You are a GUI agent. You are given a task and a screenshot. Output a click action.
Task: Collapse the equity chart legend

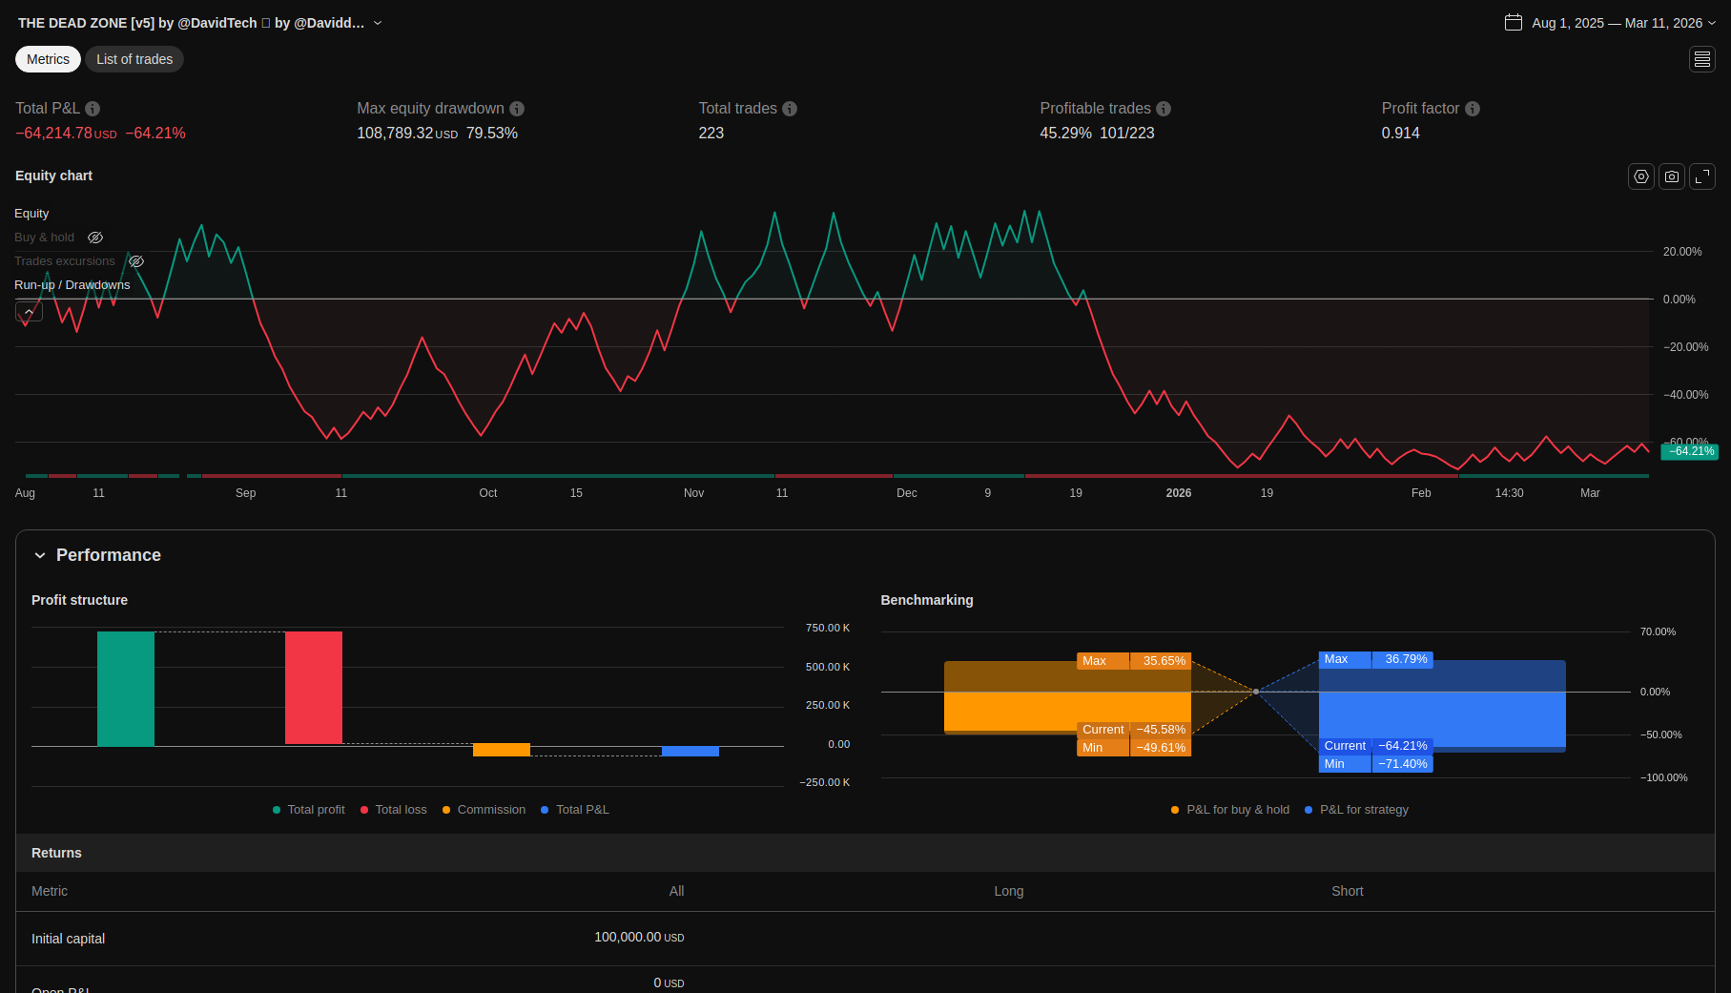29,312
